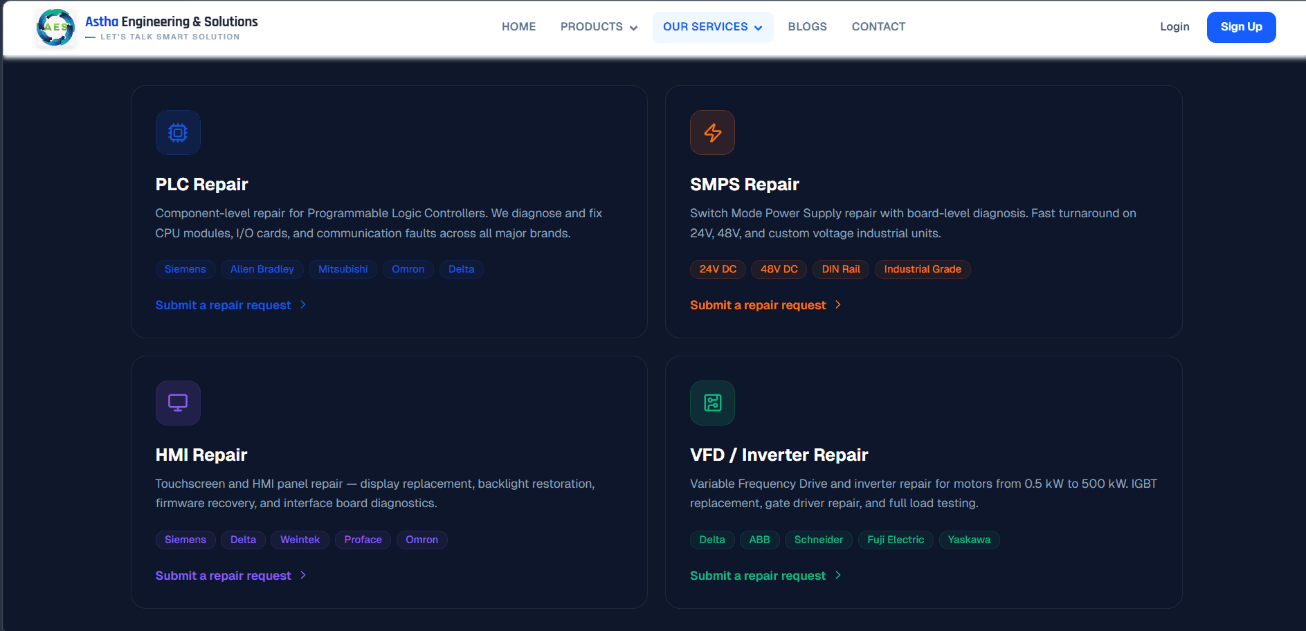
Task: Click the Siemens tag in HMI Repair
Action: tap(185, 540)
